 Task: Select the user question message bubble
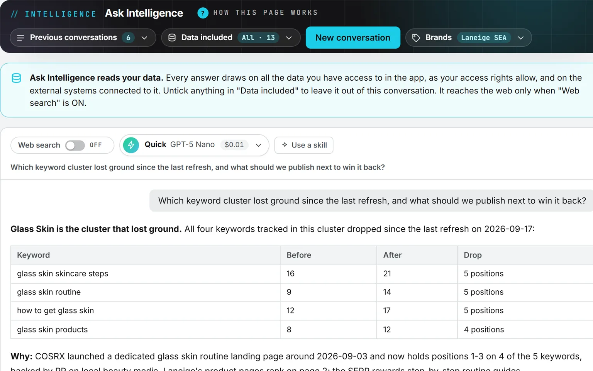tap(371, 201)
